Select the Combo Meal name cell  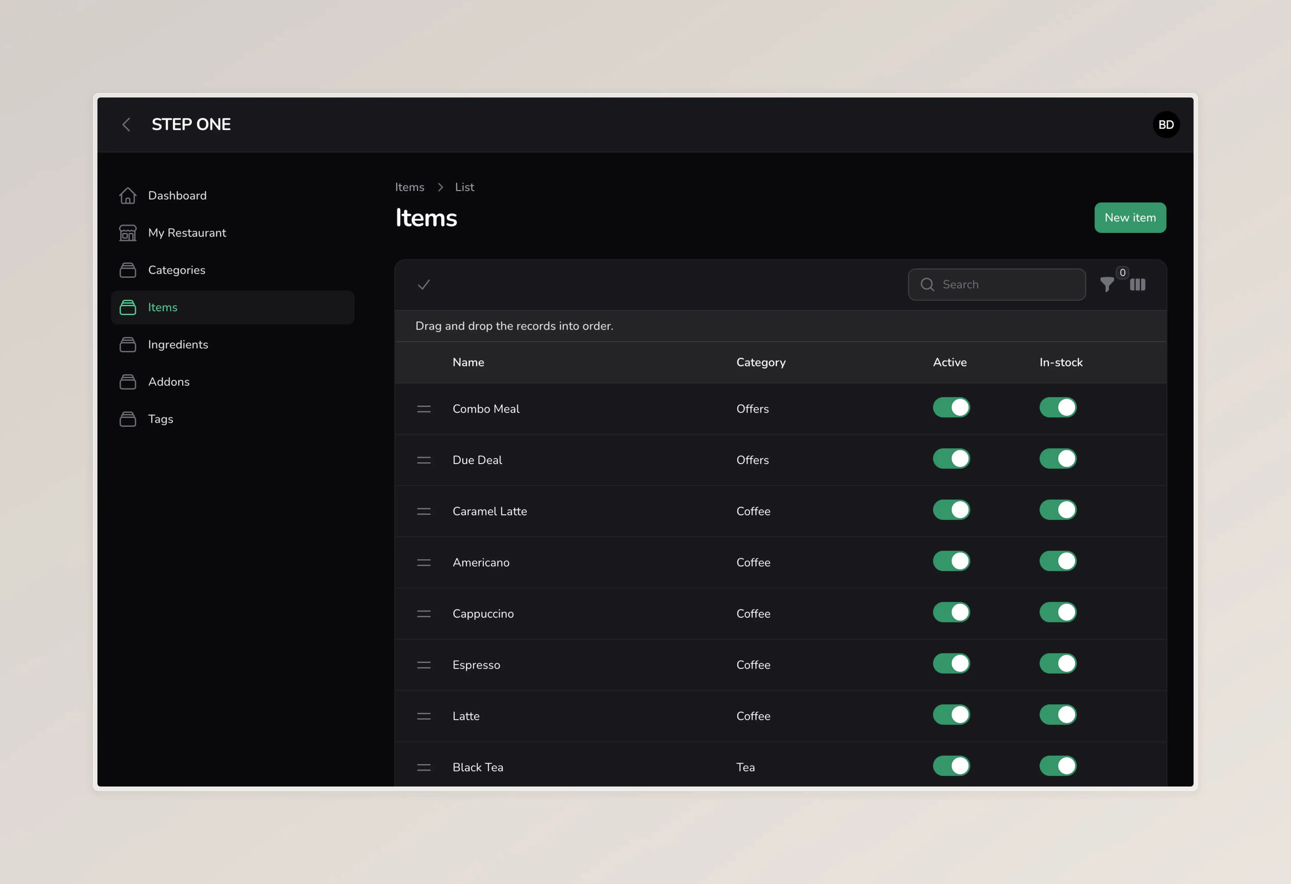click(x=486, y=409)
